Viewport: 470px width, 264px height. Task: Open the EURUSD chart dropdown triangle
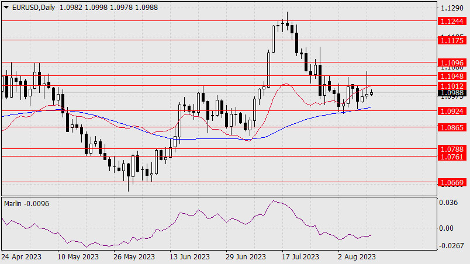click(6, 8)
